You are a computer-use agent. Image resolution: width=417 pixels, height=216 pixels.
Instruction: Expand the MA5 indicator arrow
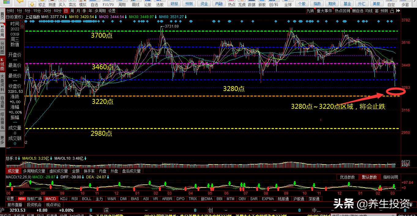click(x=65, y=17)
